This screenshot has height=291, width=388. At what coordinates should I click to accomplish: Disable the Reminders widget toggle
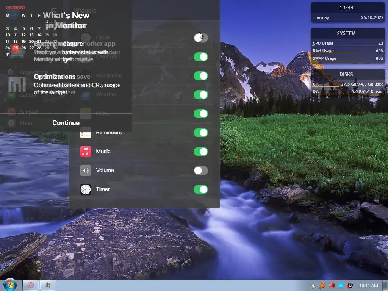(201, 133)
